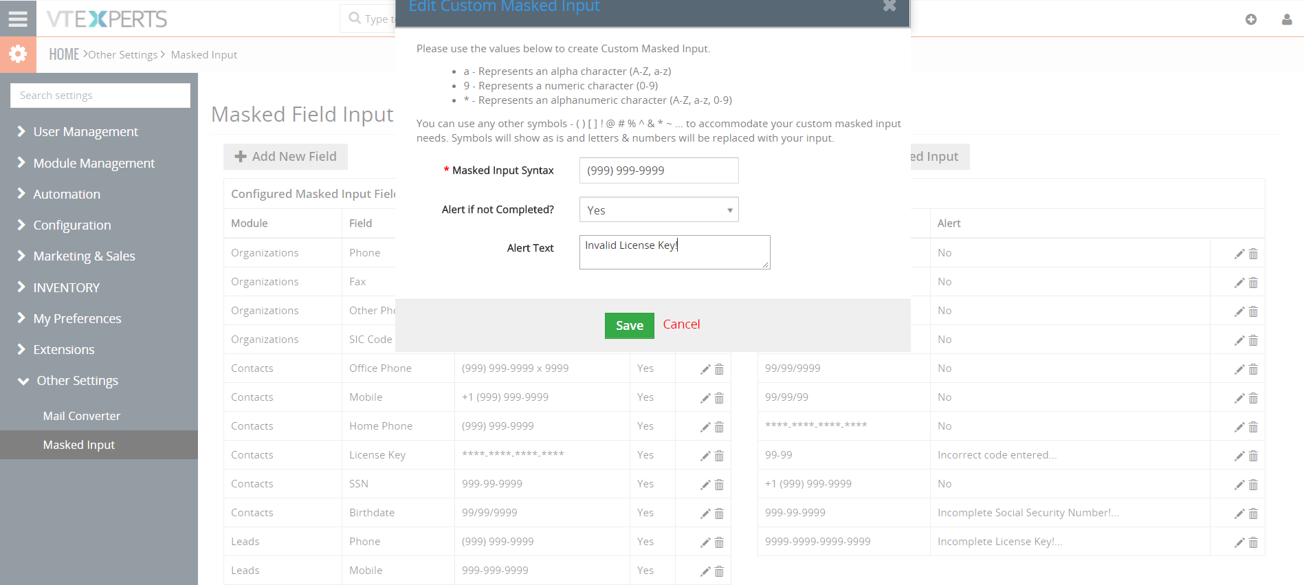
Task: Click the Alert Text textarea
Action: [674, 252]
